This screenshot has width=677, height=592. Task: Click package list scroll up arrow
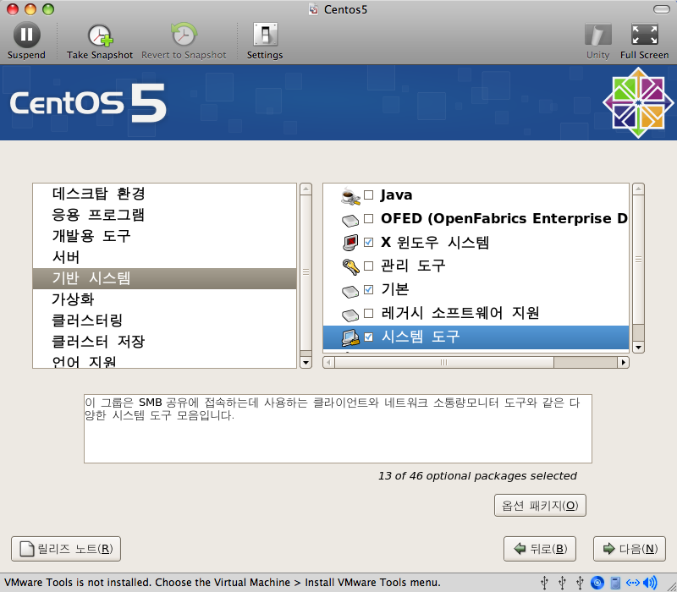tap(638, 189)
